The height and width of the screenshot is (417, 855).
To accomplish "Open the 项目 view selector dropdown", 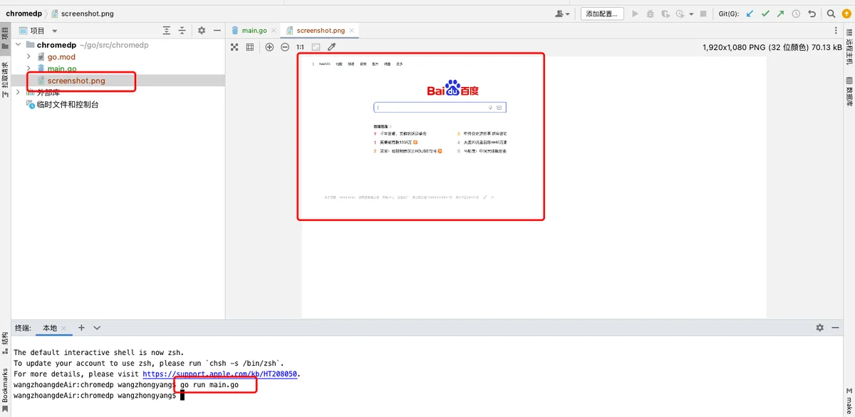I will pos(38,31).
